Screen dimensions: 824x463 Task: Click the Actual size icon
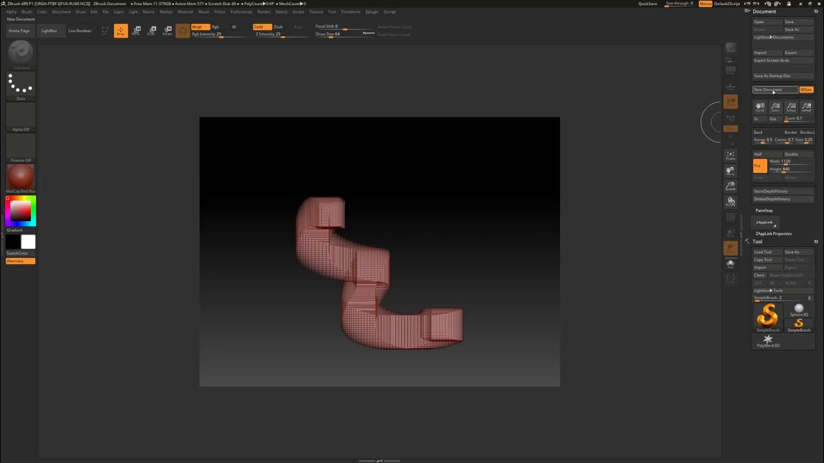click(791, 107)
